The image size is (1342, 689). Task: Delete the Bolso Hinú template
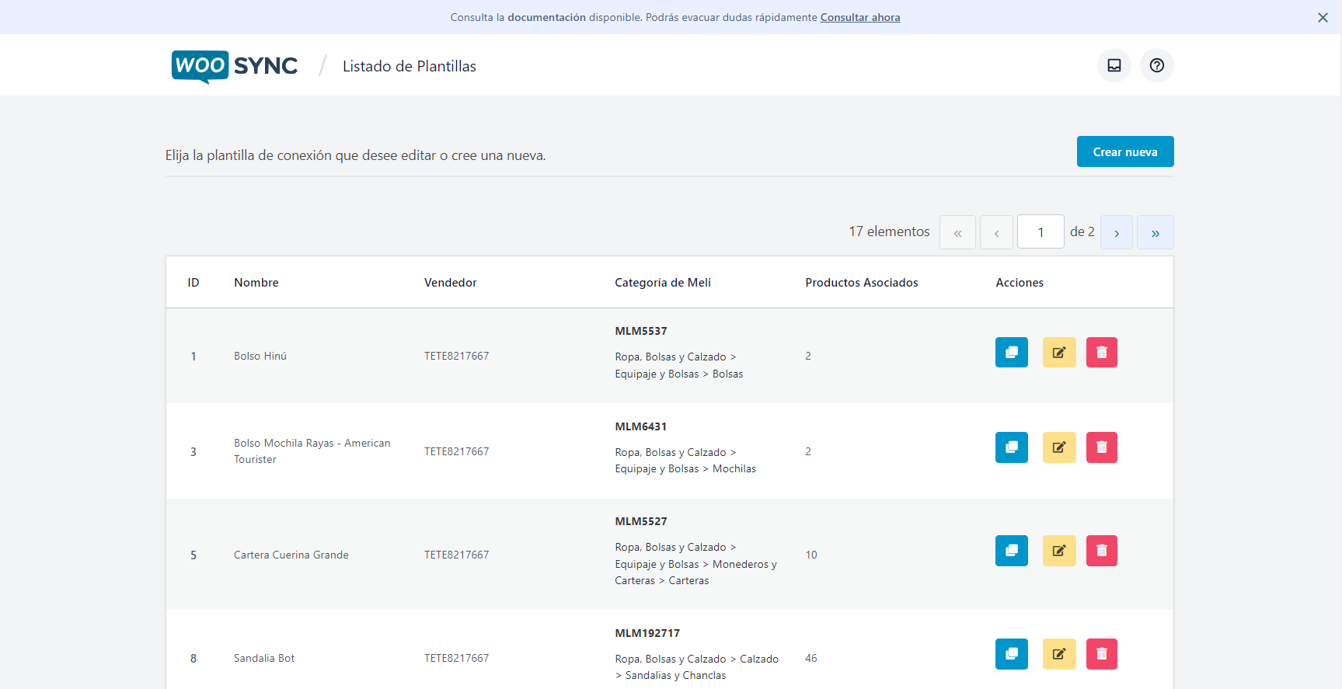[x=1101, y=353]
